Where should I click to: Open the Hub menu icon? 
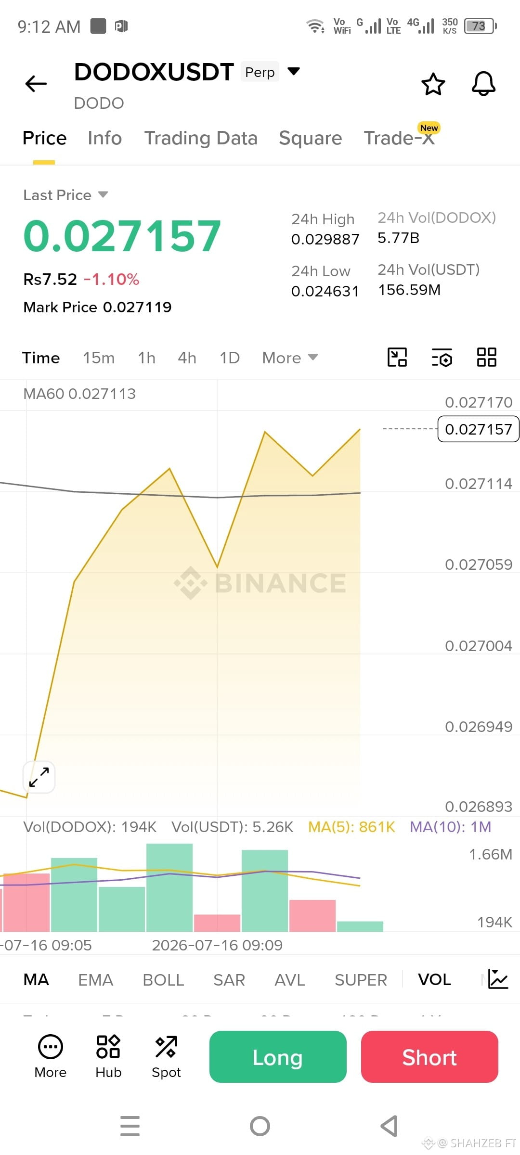[108, 1056]
